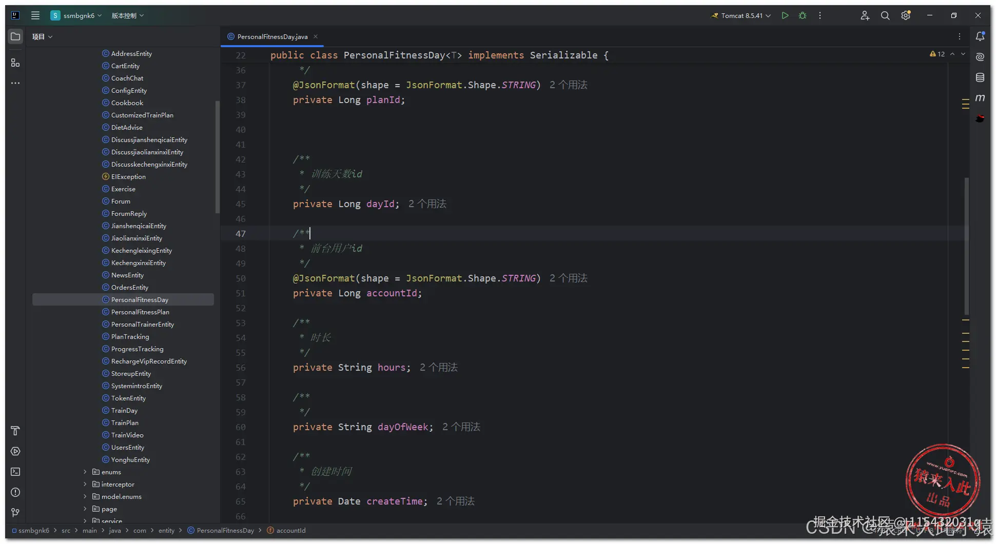Click the 12 warnings indicator
The image size is (996, 544).
pyautogui.click(x=937, y=54)
